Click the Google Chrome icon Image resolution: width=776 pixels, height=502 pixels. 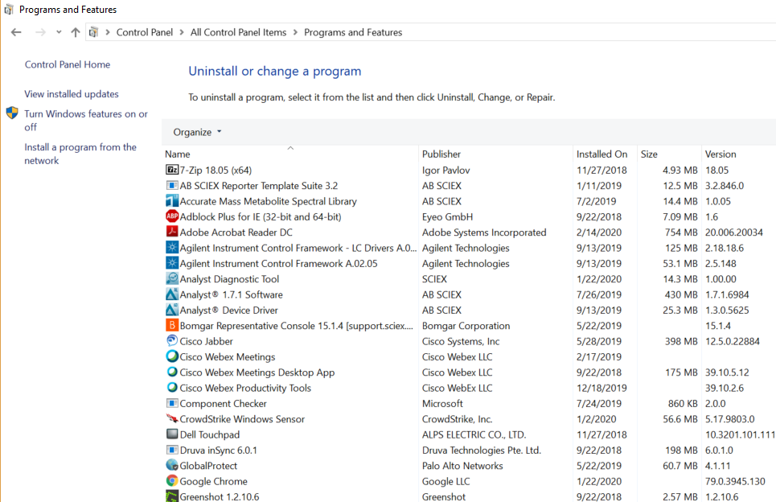coord(172,481)
